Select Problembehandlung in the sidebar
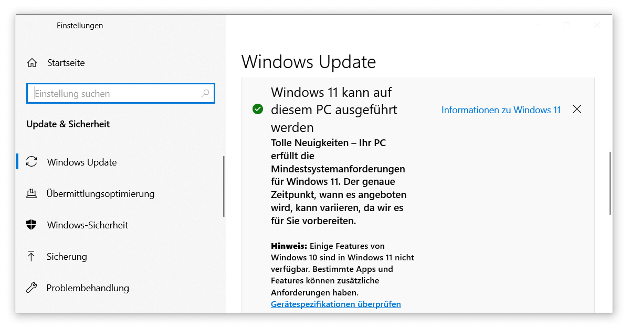Viewport: 630px width, 330px height. (88, 288)
